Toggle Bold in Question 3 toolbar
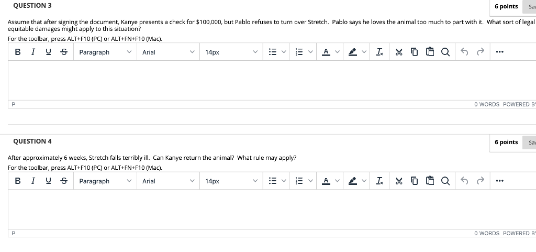Image resolution: width=536 pixels, height=252 pixels. tap(18, 52)
